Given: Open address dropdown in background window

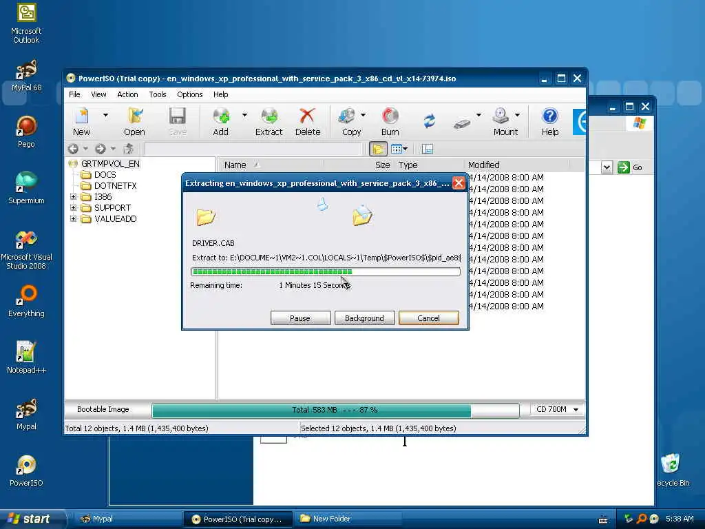Looking at the screenshot, I should (607, 167).
